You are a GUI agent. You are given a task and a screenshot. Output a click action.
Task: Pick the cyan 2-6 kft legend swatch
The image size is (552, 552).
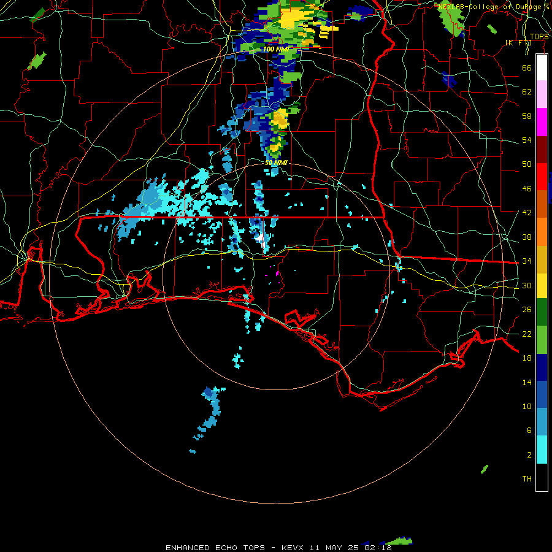(542, 450)
